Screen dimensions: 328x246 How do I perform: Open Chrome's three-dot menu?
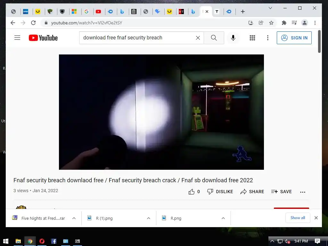[315, 23]
